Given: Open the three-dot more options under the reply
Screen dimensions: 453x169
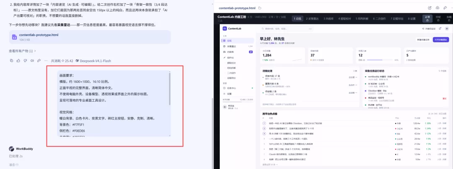Looking at the screenshot, I should click(46, 61).
